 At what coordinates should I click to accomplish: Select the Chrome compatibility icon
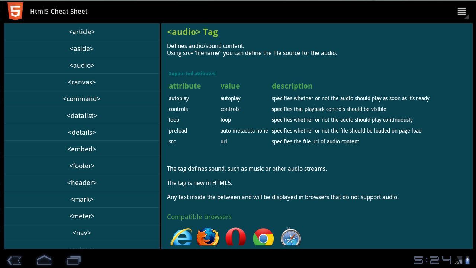(263, 237)
